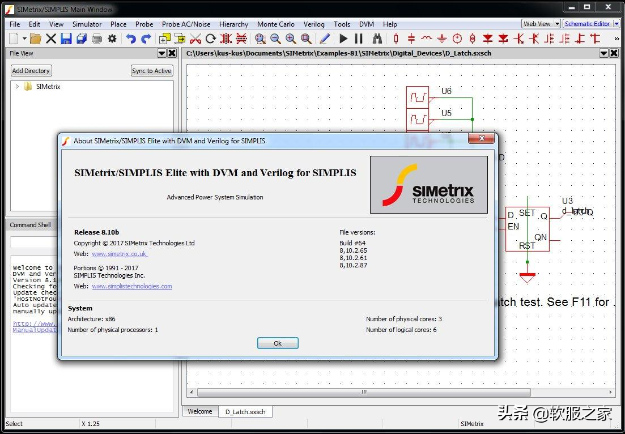625x434 pixels.
Task: Click the 'X 1.25' status bar value
Action: (x=91, y=424)
